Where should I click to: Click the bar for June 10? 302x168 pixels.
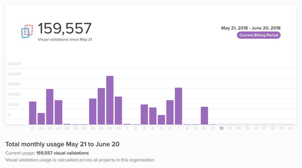(x=204, y=116)
